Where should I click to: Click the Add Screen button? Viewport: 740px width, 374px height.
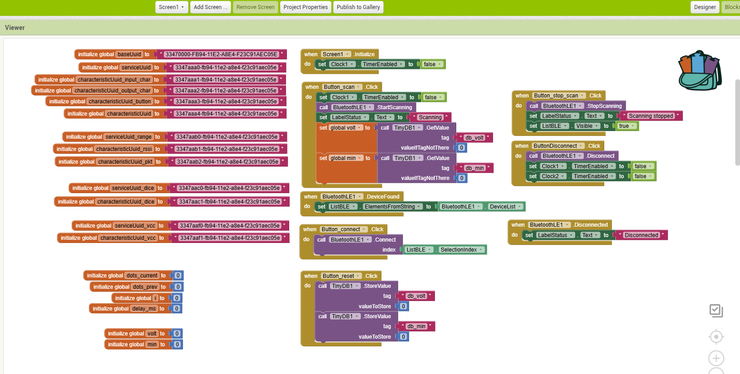pos(211,7)
